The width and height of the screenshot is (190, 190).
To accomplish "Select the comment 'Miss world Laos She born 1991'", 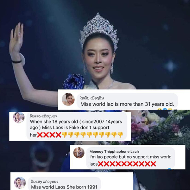I will (x=64, y=187).
